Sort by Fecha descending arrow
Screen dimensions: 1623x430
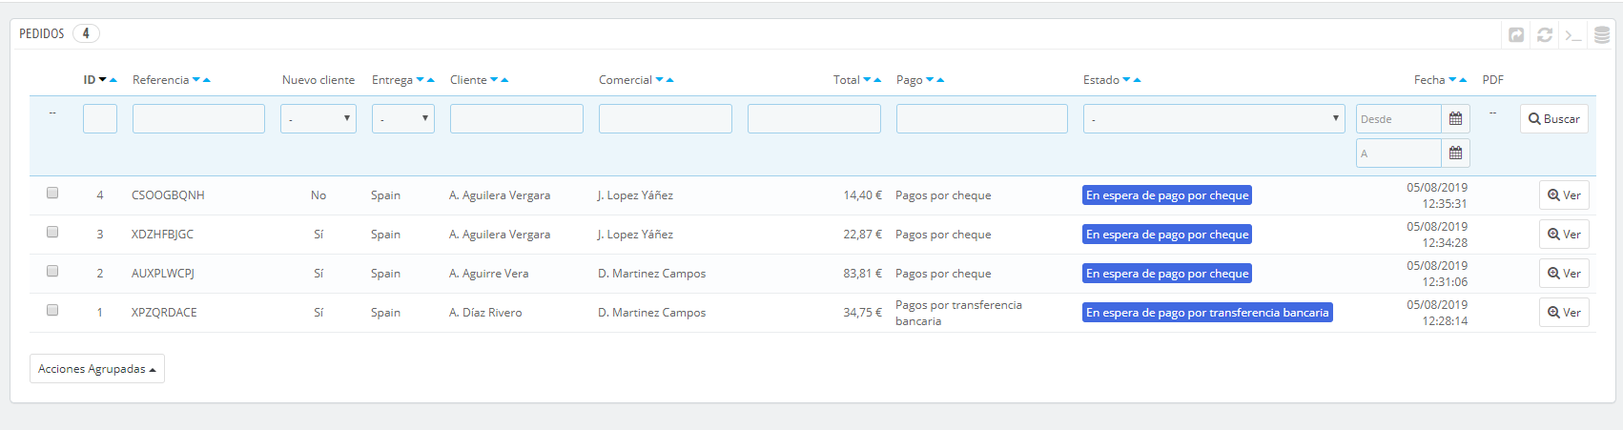(1452, 80)
